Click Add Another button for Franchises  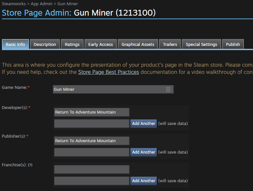coord(143,181)
